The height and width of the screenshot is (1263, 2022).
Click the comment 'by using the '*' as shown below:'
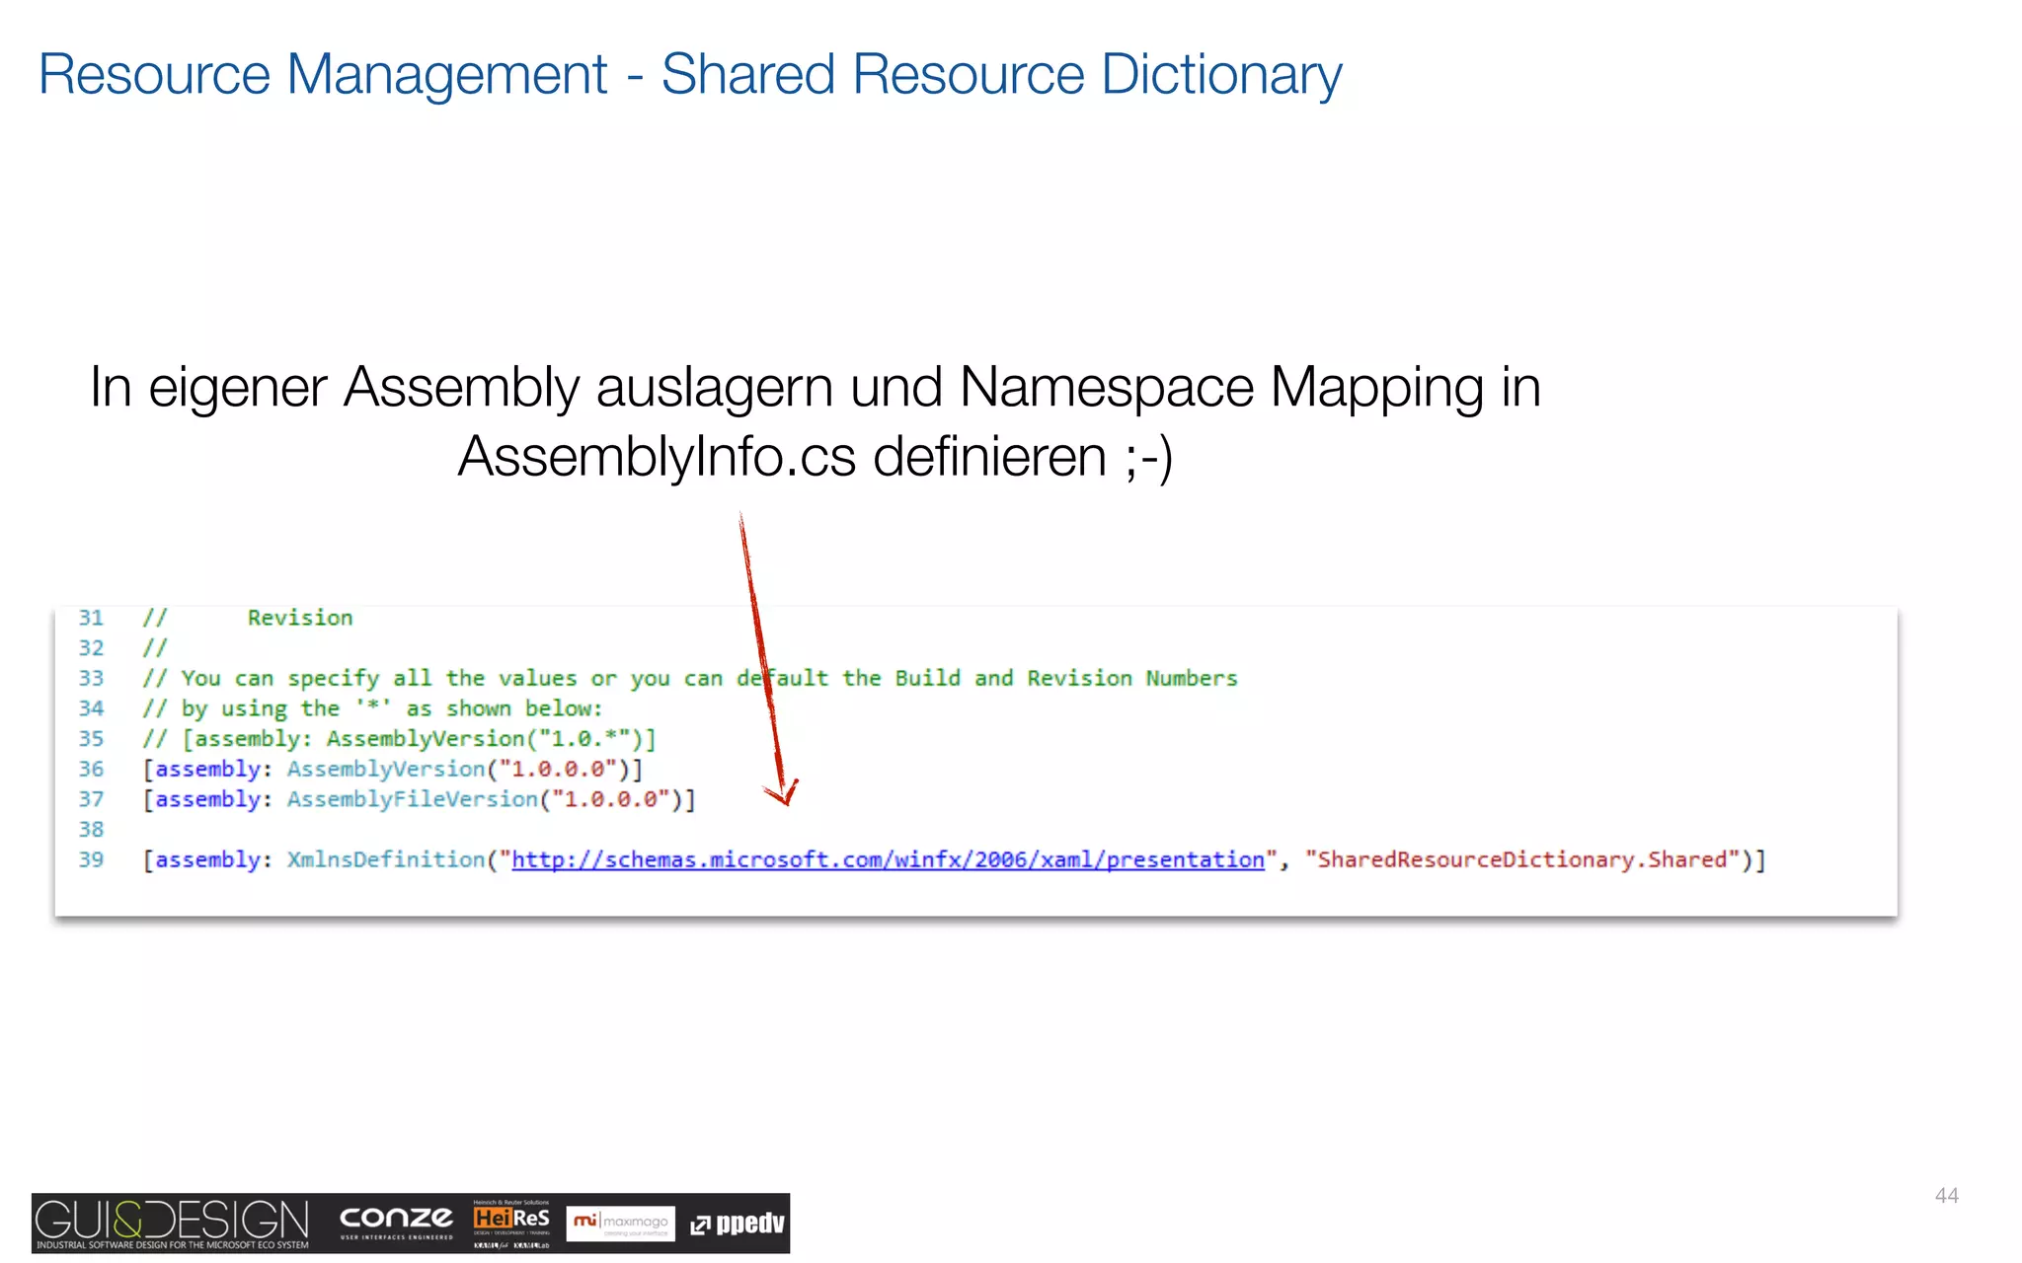click(x=372, y=708)
